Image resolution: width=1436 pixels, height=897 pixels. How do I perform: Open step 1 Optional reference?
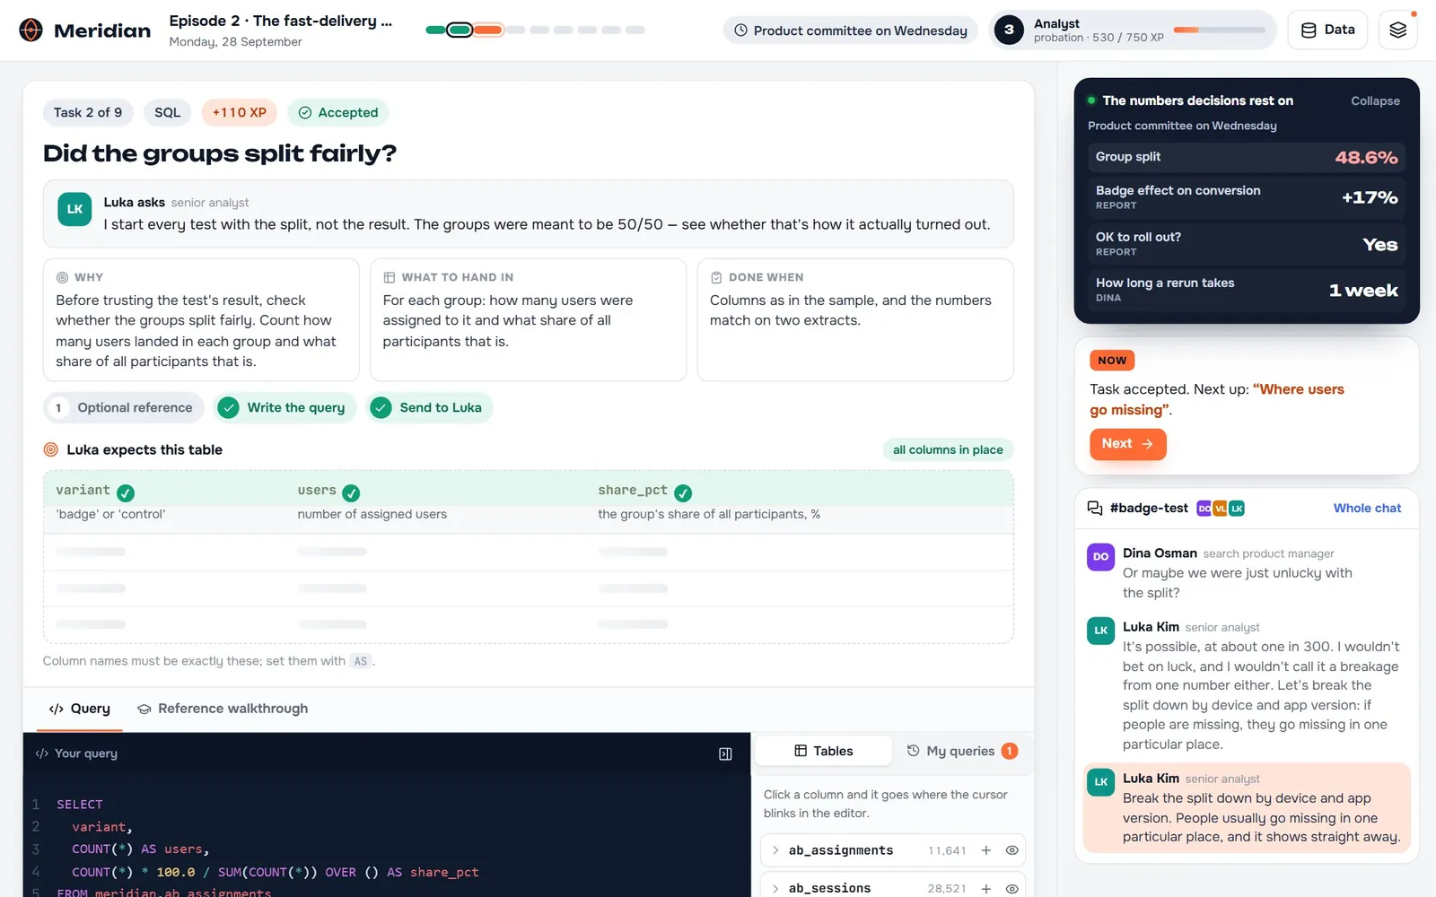123,408
